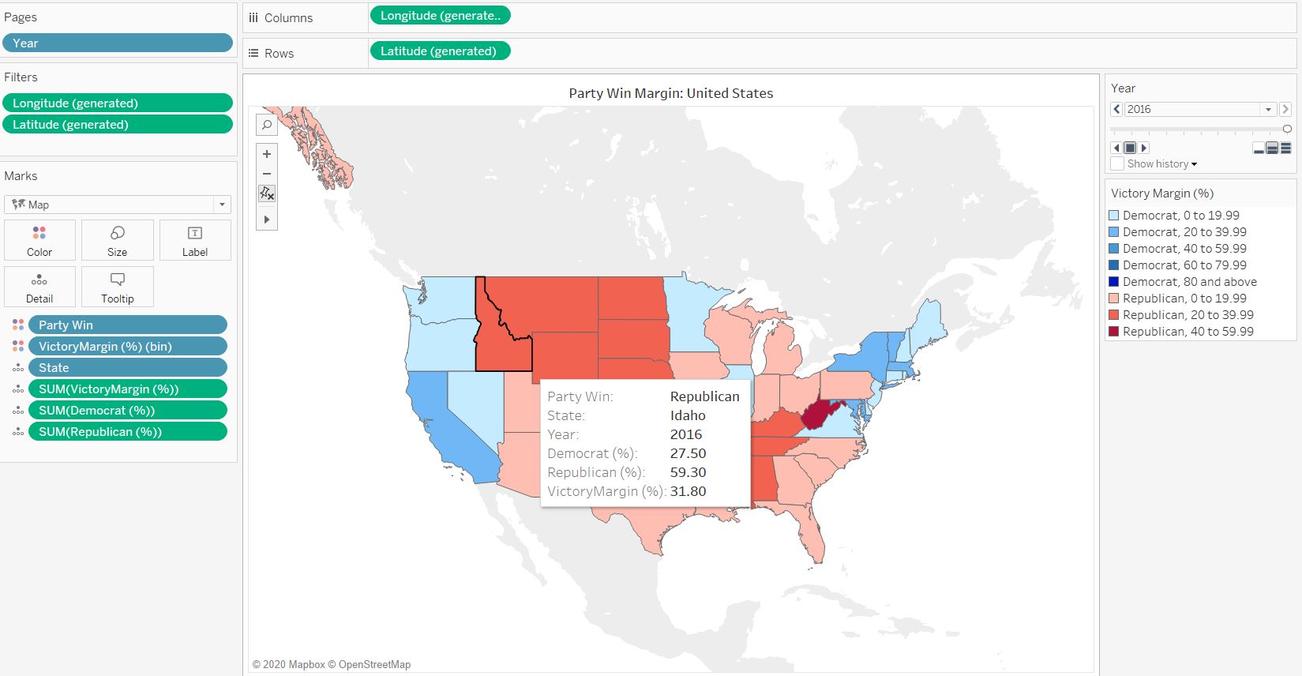Screen dimensions: 1302x676
Task: Zoom in using the plus icon on map
Action: (266, 153)
